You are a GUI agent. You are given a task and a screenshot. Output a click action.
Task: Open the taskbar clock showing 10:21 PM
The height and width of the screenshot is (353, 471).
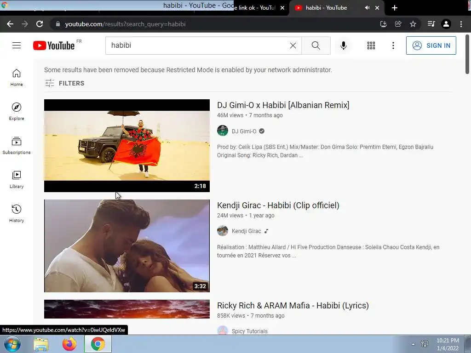(448, 344)
